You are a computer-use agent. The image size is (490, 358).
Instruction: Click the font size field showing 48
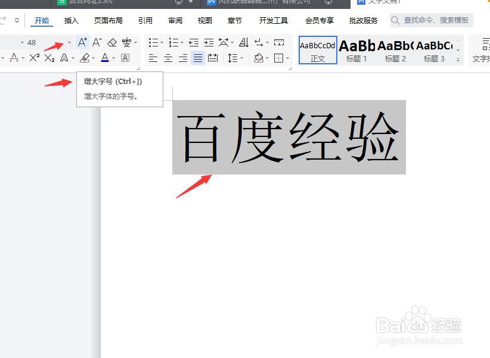pos(45,42)
